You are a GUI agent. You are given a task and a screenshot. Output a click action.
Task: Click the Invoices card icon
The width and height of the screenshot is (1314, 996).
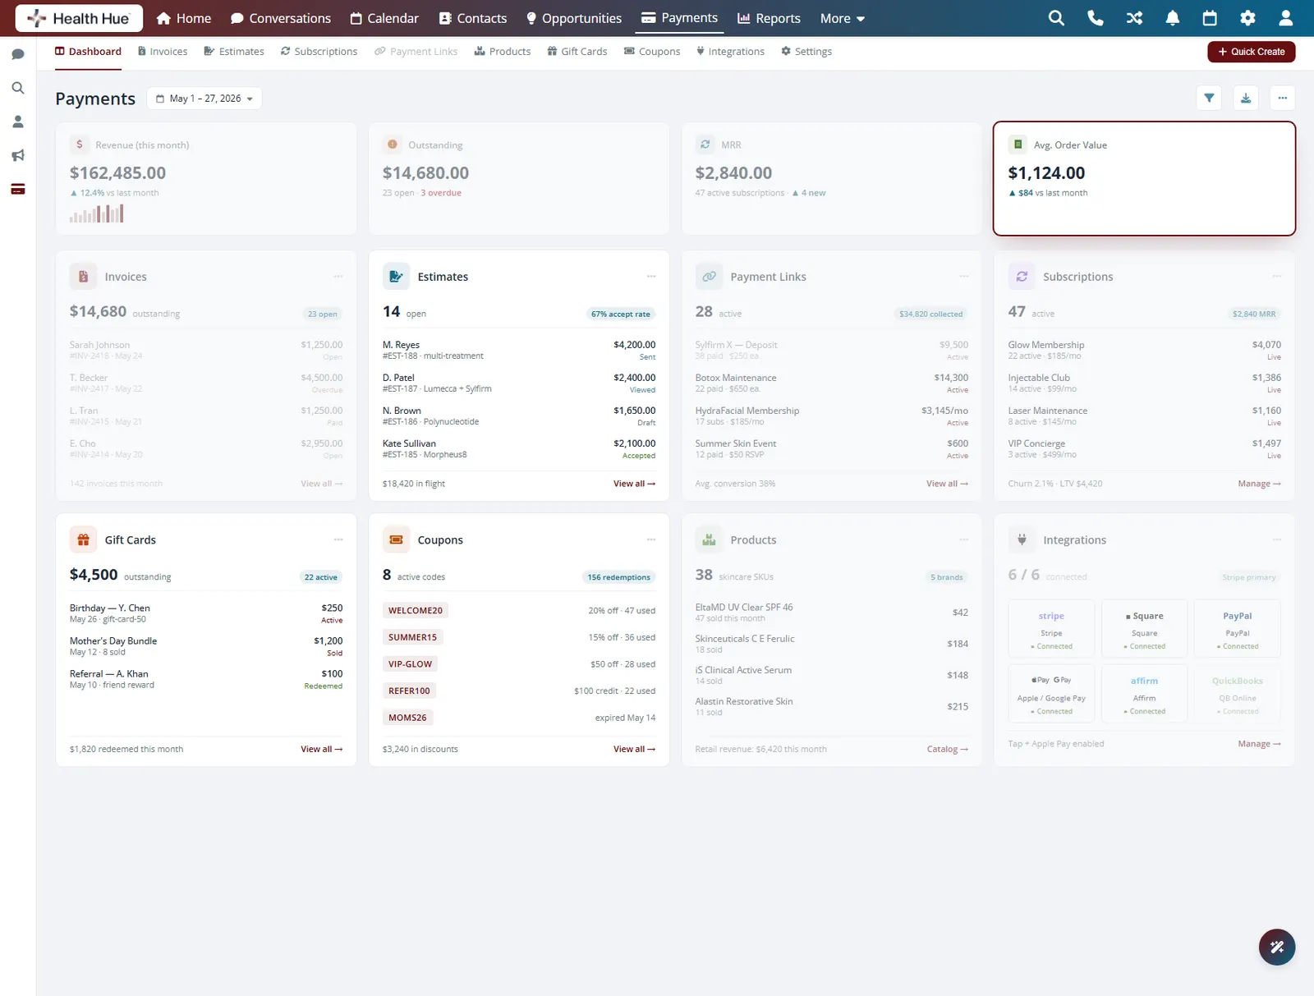(x=83, y=277)
